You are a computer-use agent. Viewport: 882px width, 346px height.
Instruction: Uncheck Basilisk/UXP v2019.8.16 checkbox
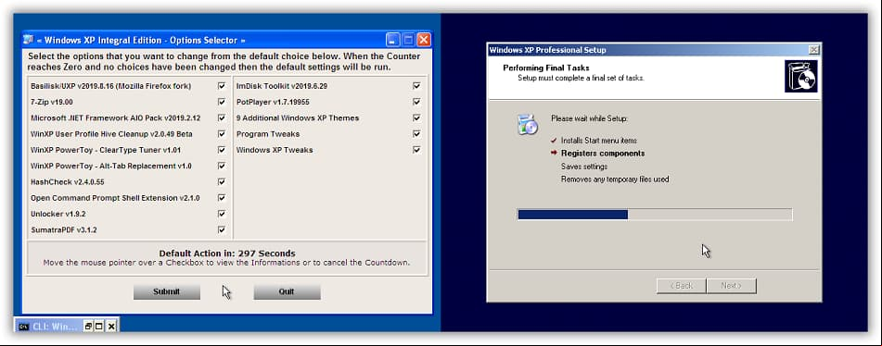point(222,86)
